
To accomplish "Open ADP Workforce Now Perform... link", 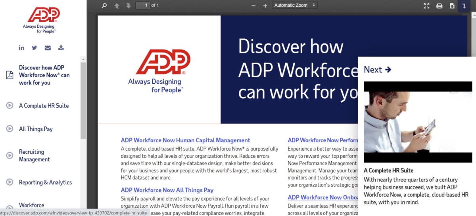I will coord(323,140).
